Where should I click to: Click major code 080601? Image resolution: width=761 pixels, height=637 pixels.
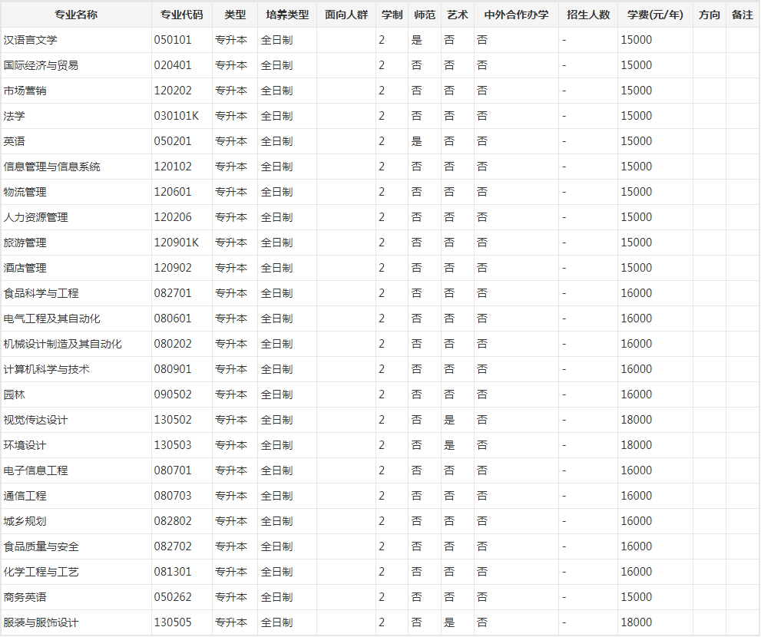(x=173, y=318)
